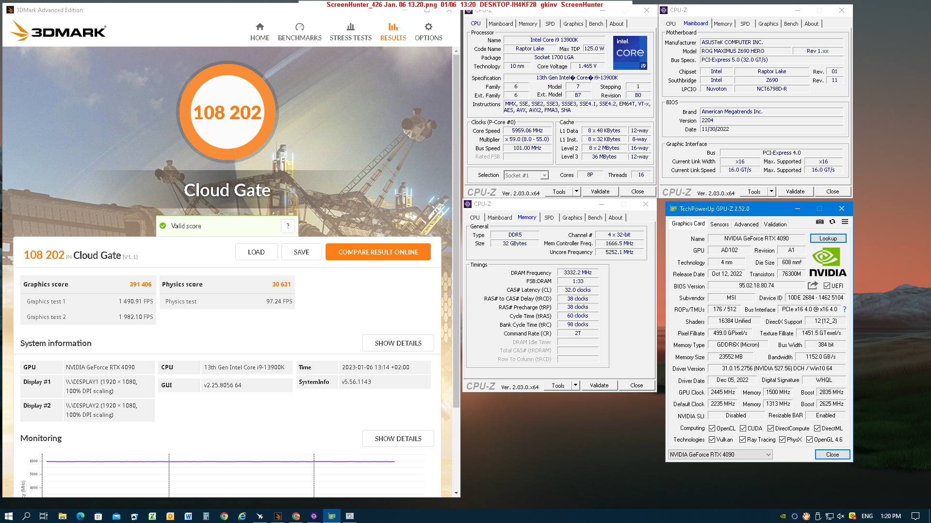Go to BENCHMARKS in 3DMark
931x523 pixels.
pos(299,32)
